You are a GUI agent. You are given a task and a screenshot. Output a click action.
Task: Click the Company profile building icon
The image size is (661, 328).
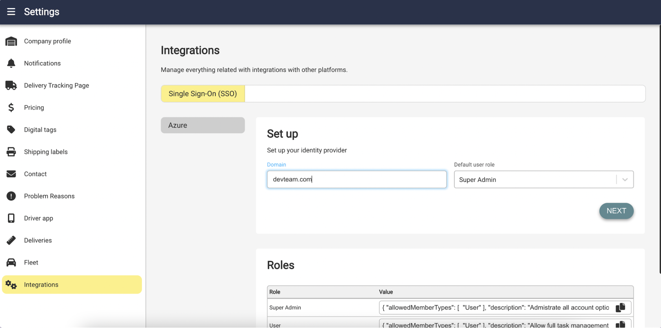point(11,41)
